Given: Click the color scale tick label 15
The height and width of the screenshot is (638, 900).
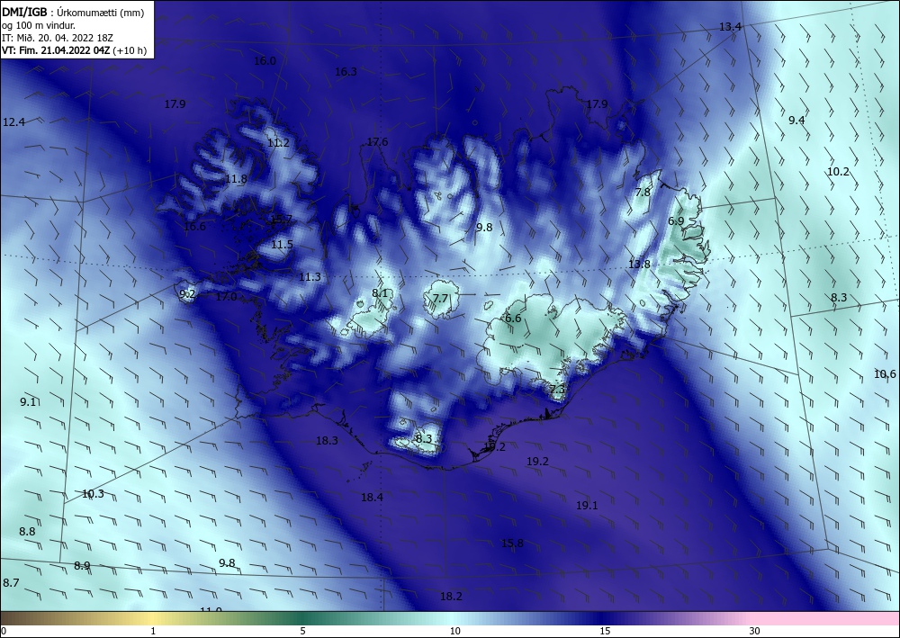Looking at the screenshot, I should (x=605, y=632).
